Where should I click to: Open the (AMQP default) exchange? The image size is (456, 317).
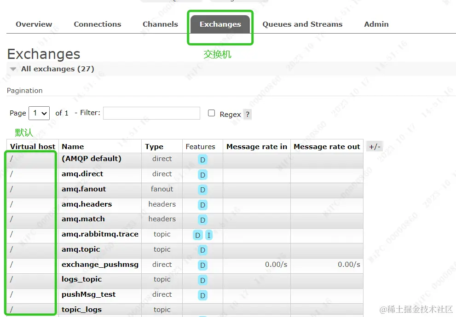(92, 159)
